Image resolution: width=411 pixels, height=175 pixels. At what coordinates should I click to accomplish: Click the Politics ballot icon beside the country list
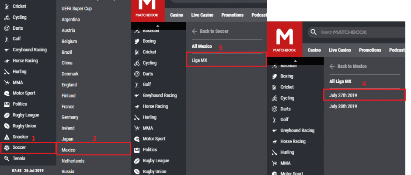7,104
